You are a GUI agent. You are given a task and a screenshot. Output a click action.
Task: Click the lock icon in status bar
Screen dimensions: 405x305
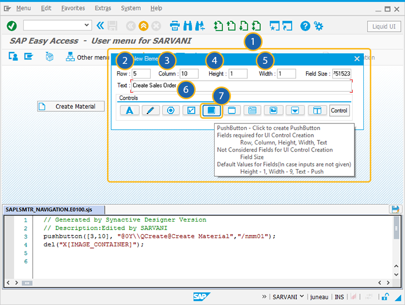(x=385, y=297)
